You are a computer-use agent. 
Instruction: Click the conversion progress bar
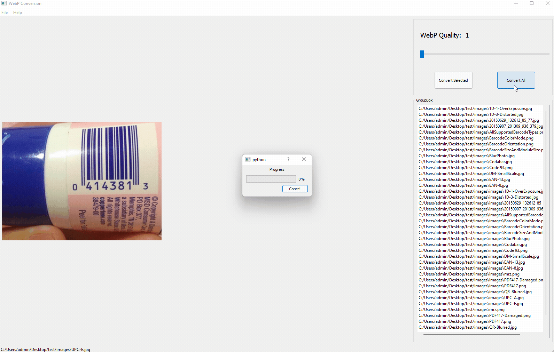pyautogui.click(x=271, y=179)
